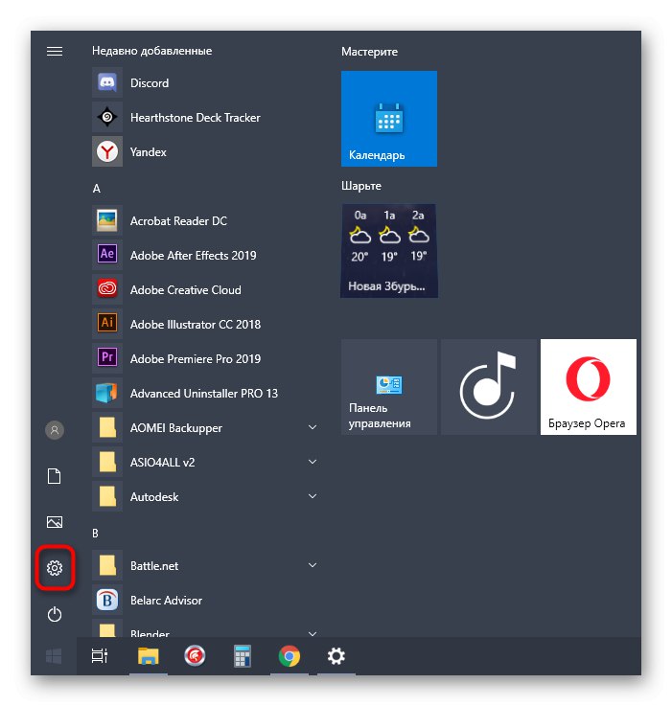This screenshot has height=706, width=672.
Task: Open the ASIO4ALL v2 folder entry
Action: click(207, 462)
